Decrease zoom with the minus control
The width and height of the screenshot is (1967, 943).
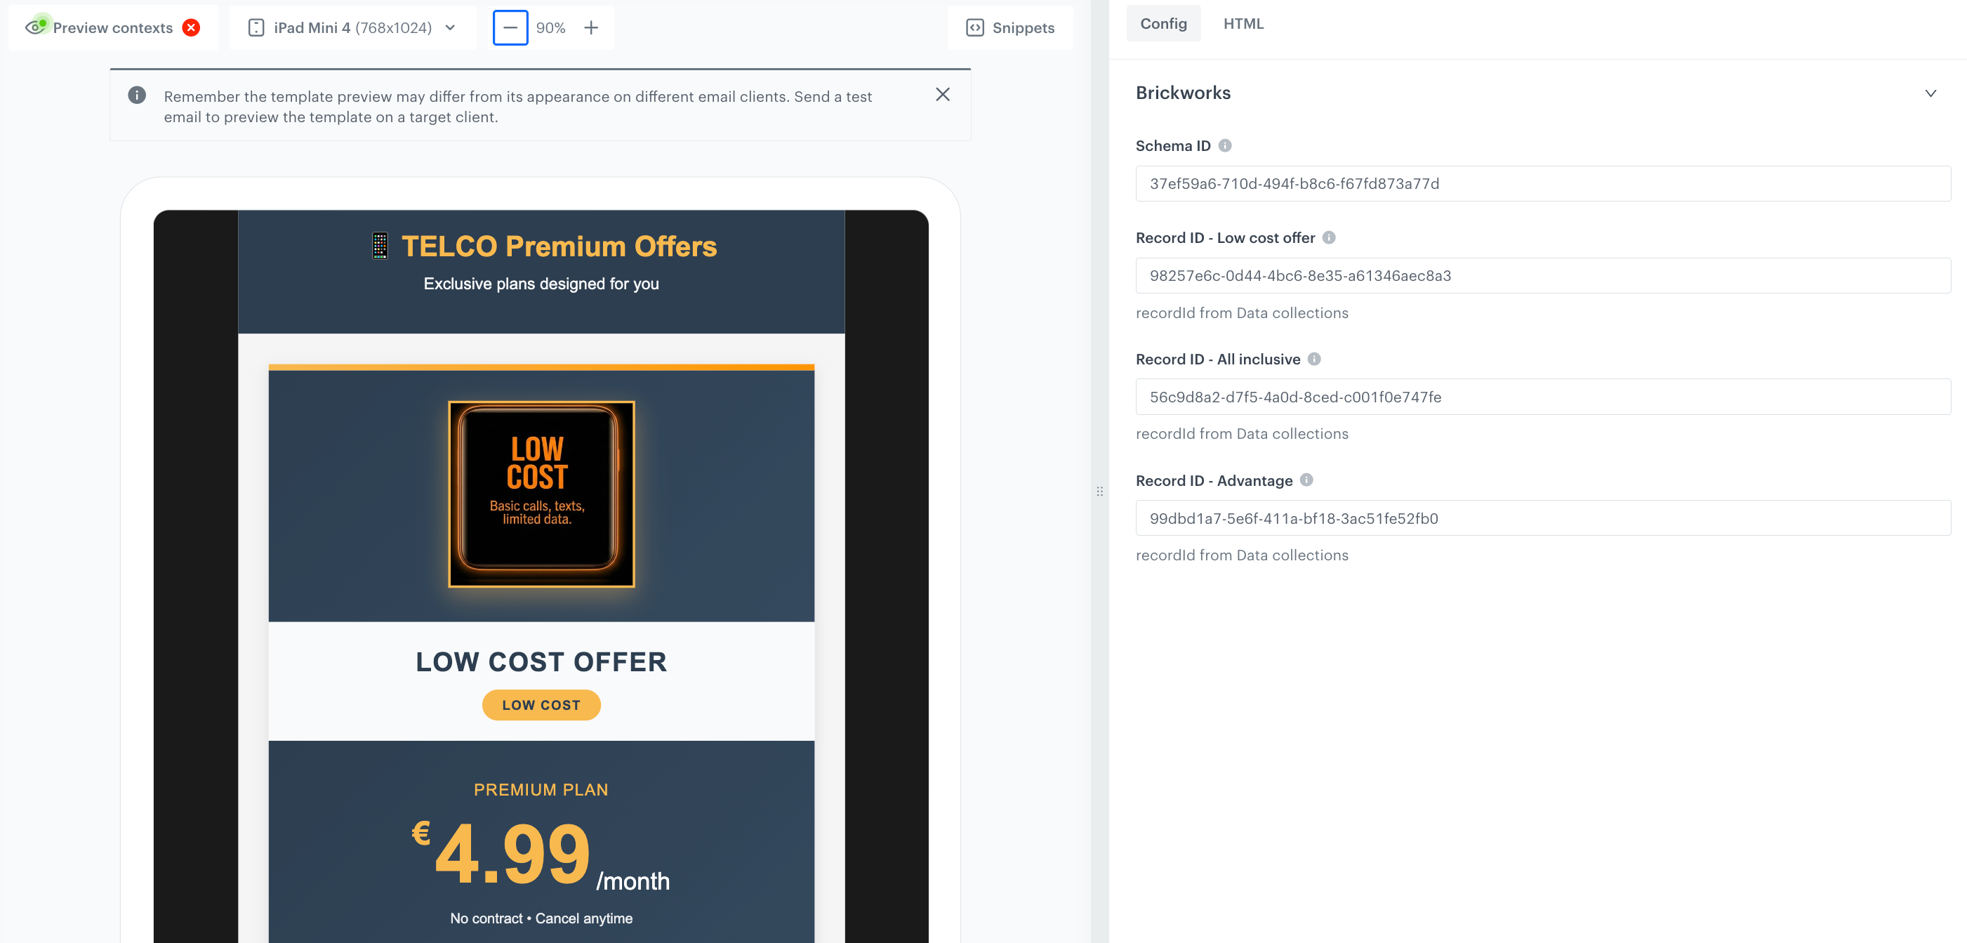[x=510, y=27]
